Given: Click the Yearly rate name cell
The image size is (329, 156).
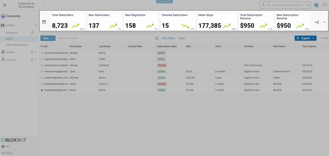Looking at the screenshot, I should pyautogui.click(x=276, y=78).
